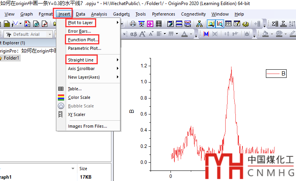Click the Font Color A icon
Viewport: 296px width, 181px height.
(x=185, y=34)
